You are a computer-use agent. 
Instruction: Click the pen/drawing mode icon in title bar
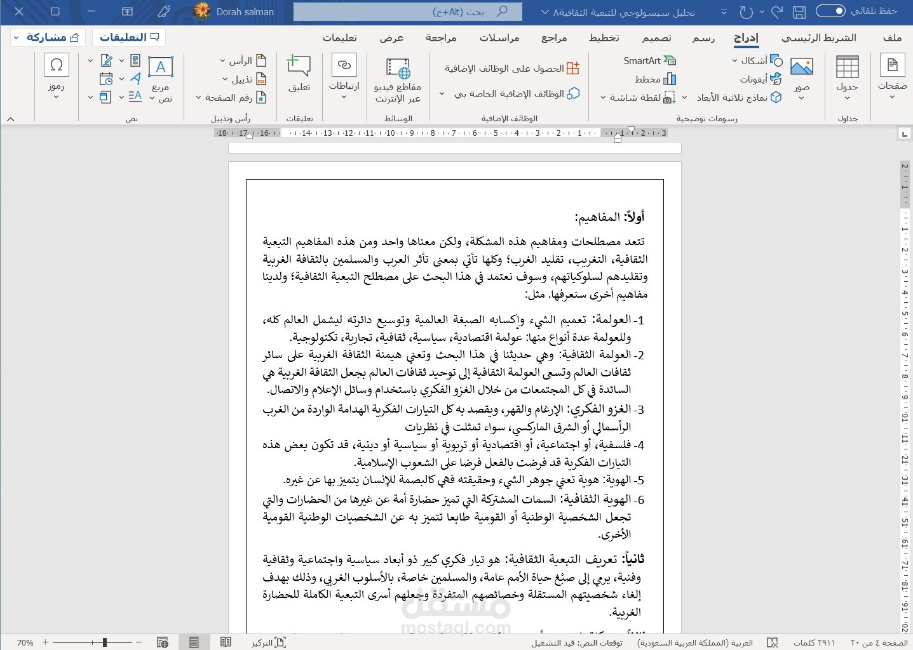[164, 11]
